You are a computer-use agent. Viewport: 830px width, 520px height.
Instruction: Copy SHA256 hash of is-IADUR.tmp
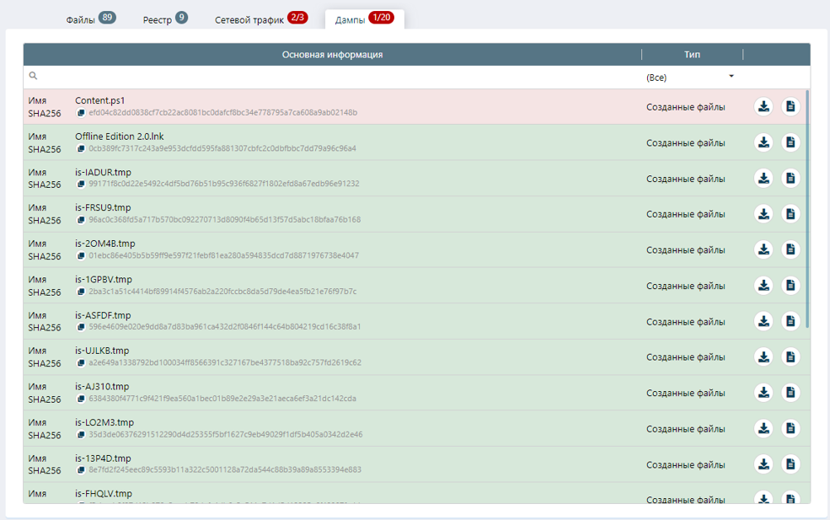coord(82,184)
